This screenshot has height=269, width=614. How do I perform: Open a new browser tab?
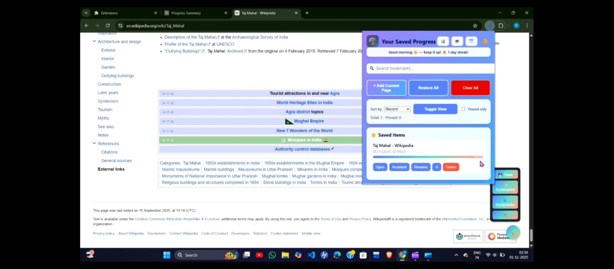[307, 13]
